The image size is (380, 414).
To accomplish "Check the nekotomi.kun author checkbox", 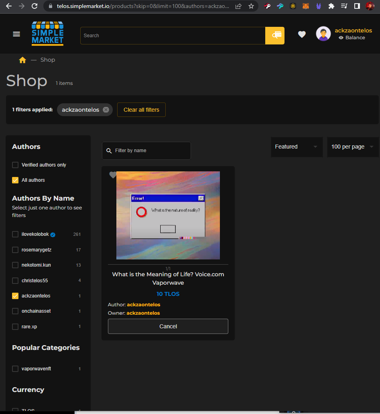I will 15,265.
